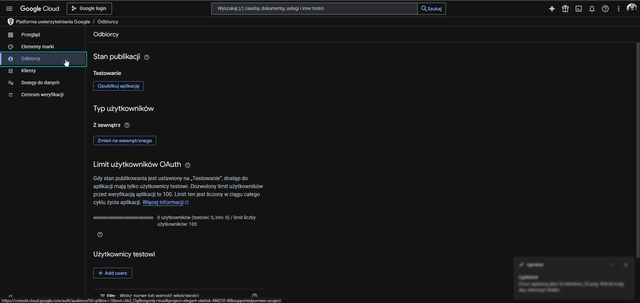Open the help question mark in top bar
The width and height of the screenshot is (640, 303).
click(x=605, y=9)
